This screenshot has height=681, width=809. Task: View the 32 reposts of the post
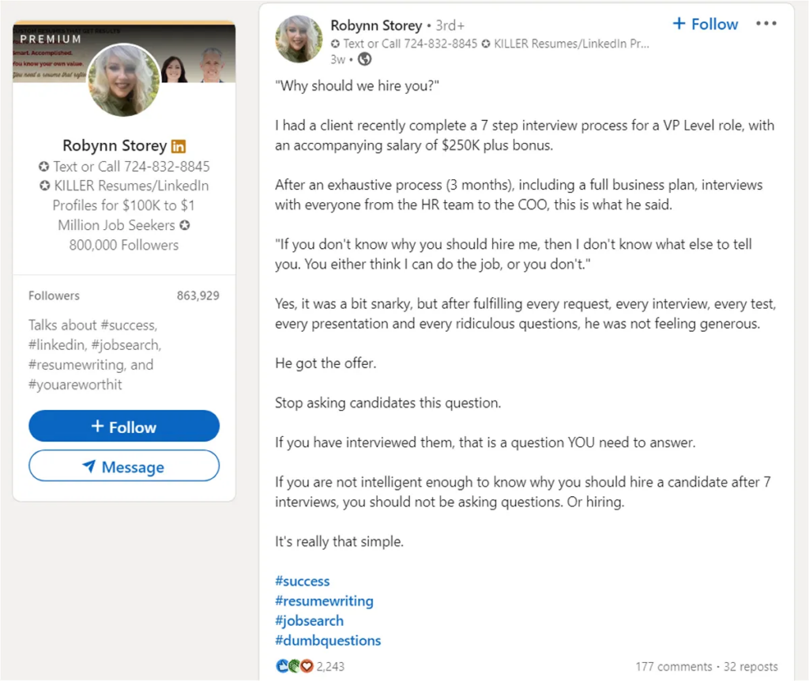pyautogui.click(x=751, y=666)
